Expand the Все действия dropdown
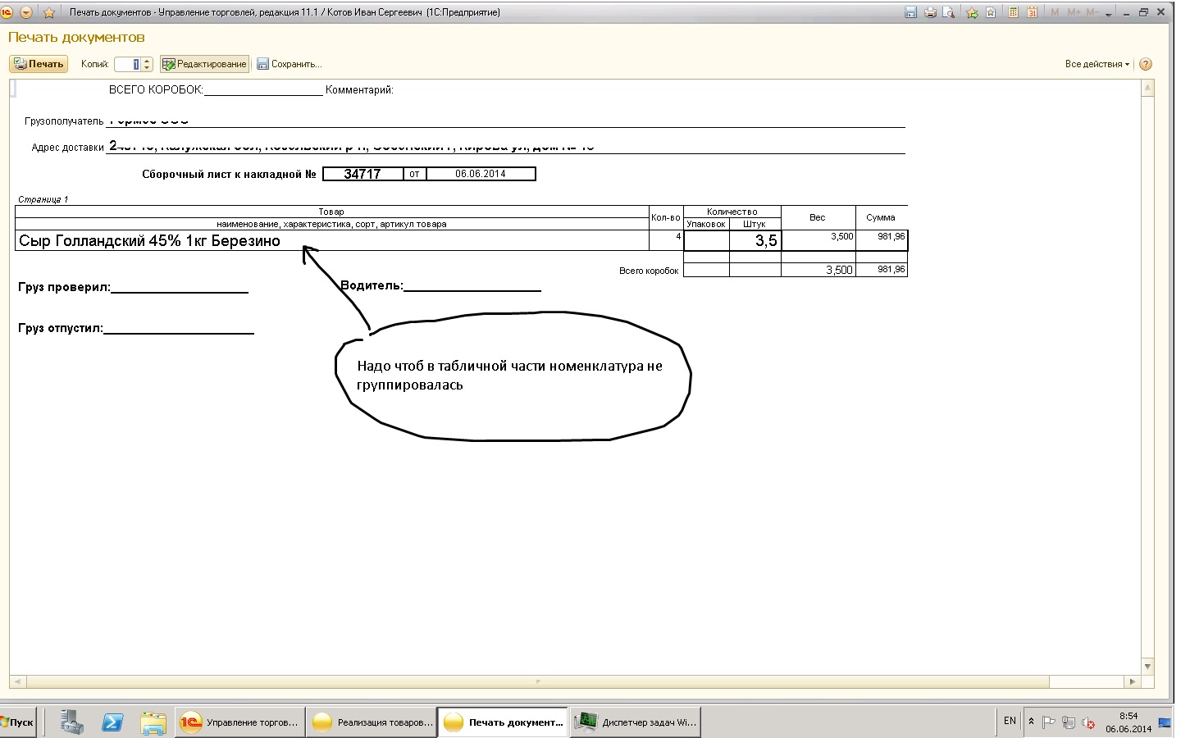 click(1097, 64)
